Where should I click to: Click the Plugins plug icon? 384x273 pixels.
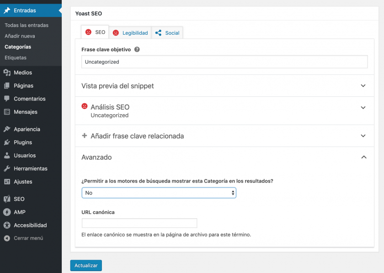click(x=7, y=142)
